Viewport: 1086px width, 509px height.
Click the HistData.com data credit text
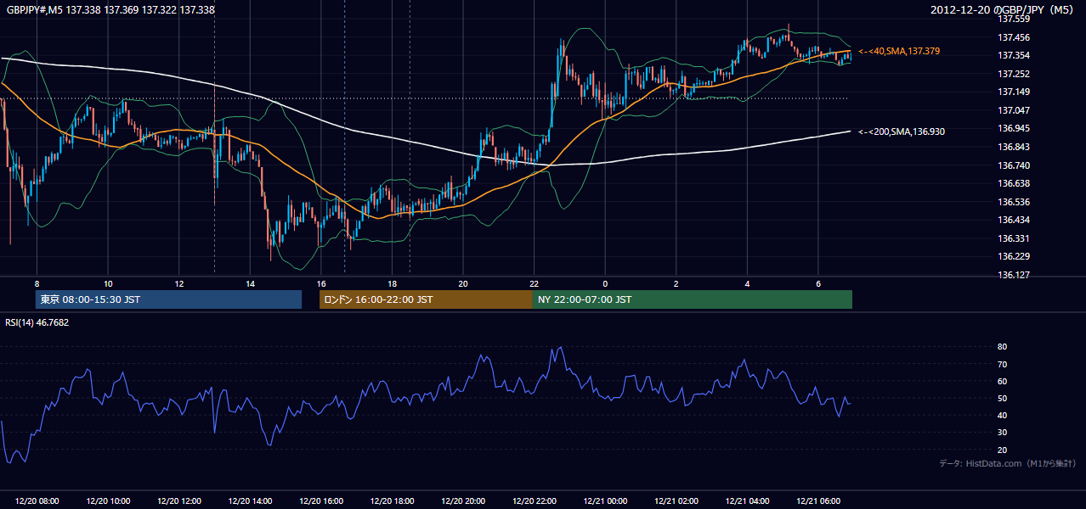tap(1008, 463)
